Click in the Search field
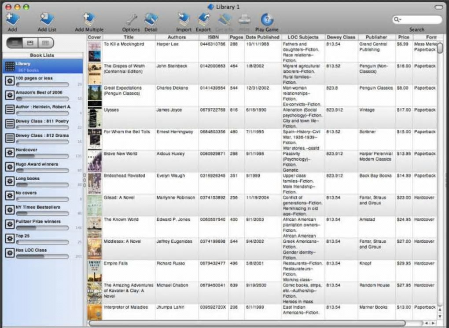The height and width of the screenshot is (328, 449). click(x=417, y=19)
